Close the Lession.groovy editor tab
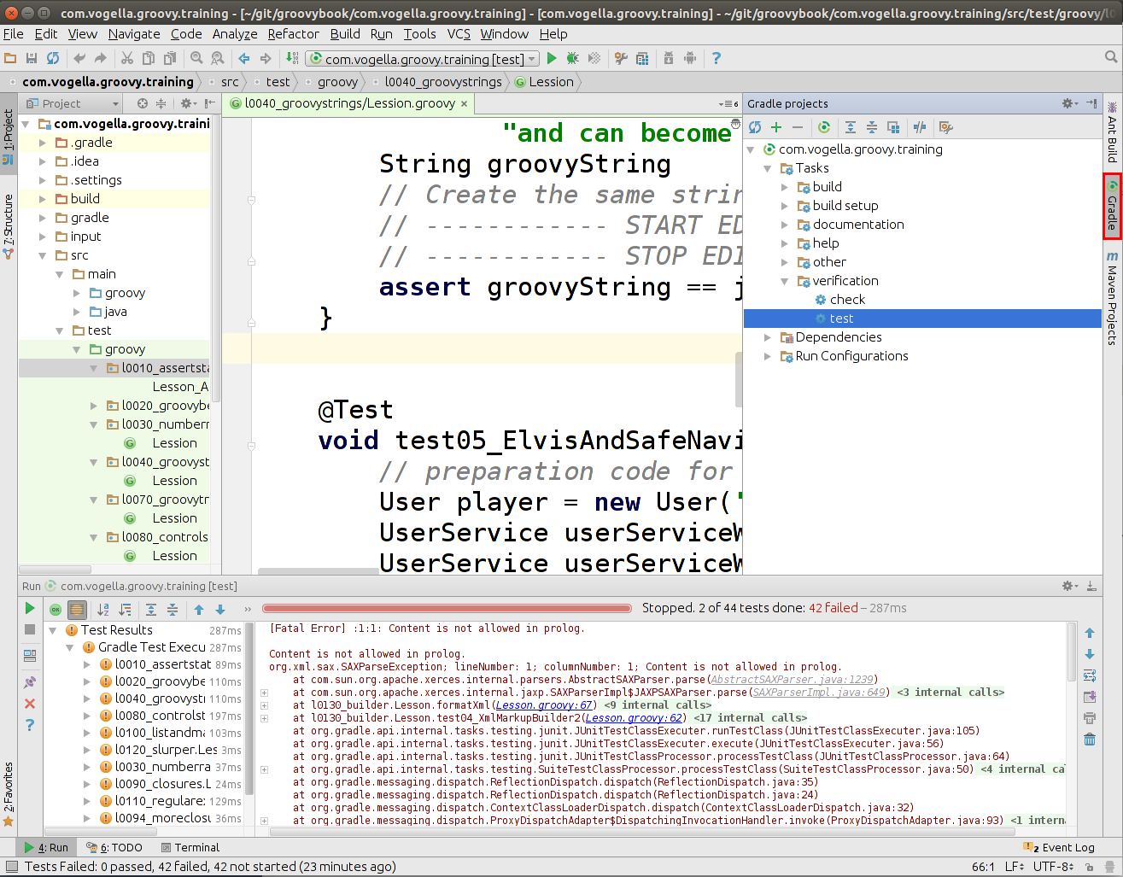This screenshot has width=1123, height=877. pos(465,103)
